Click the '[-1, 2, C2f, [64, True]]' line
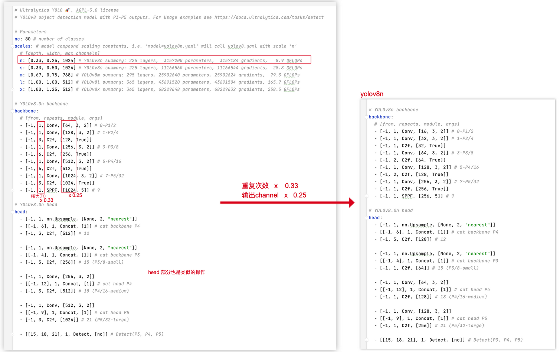560x352 pixels. click(x=410, y=160)
